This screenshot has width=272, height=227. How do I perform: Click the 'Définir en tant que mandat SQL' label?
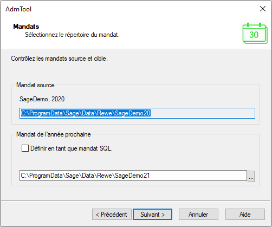coord(72,148)
